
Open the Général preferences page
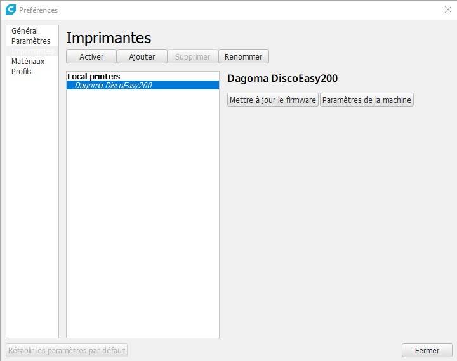[25, 31]
